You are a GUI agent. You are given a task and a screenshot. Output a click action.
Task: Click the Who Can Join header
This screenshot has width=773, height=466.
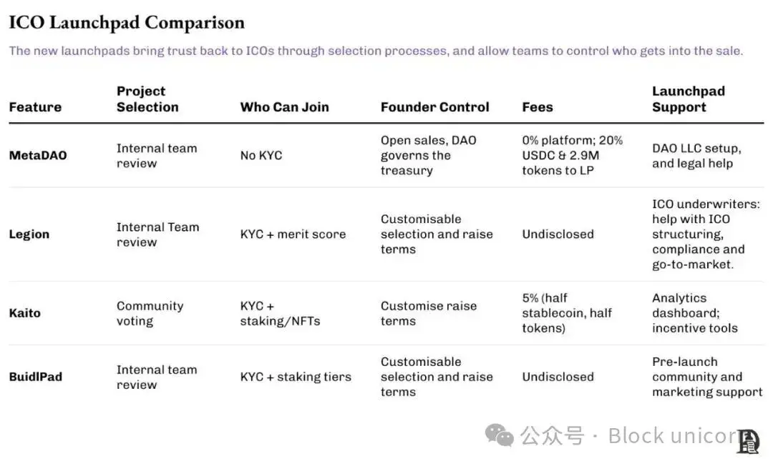[x=284, y=107]
